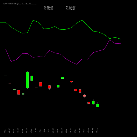137x137 pixels.
Task: Click the green candle on 21 Jul
Action: pyautogui.click(x=58, y=86)
